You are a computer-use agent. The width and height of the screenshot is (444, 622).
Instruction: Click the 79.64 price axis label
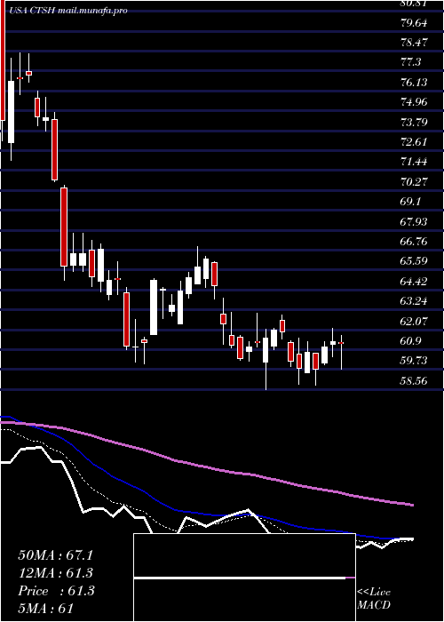[414, 22]
